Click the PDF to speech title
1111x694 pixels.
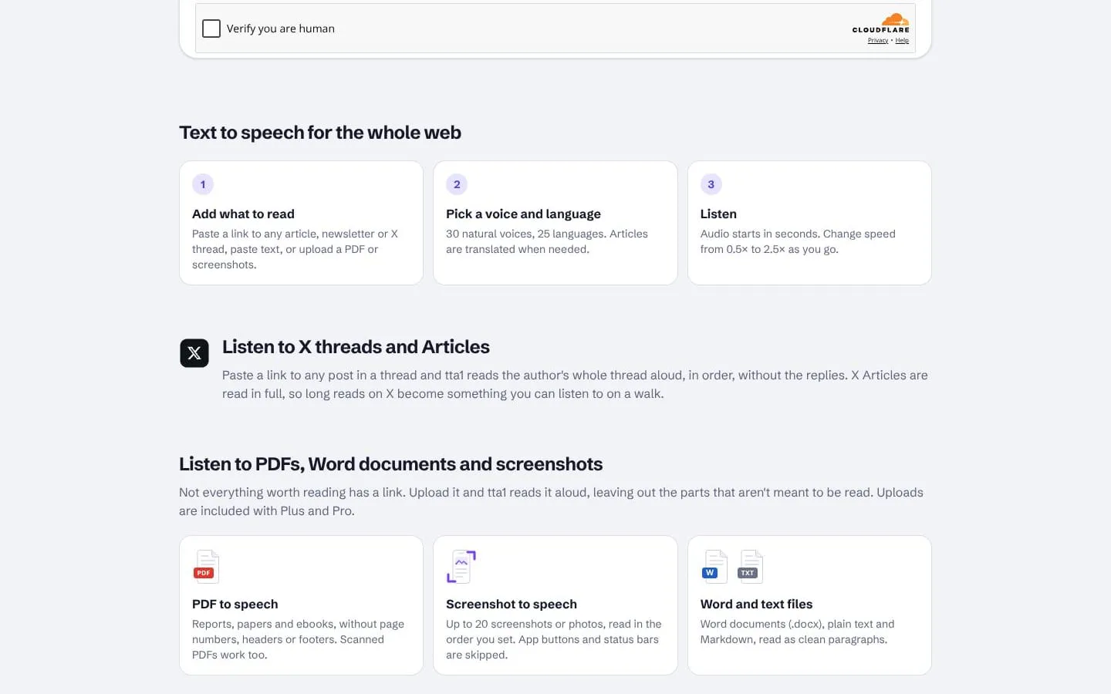pyautogui.click(x=235, y=605)
